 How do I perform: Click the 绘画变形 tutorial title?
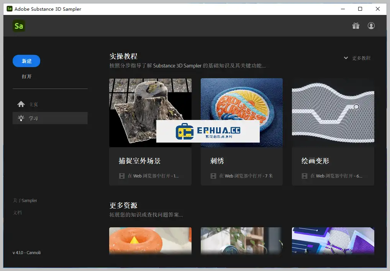[x=315, y=161]
